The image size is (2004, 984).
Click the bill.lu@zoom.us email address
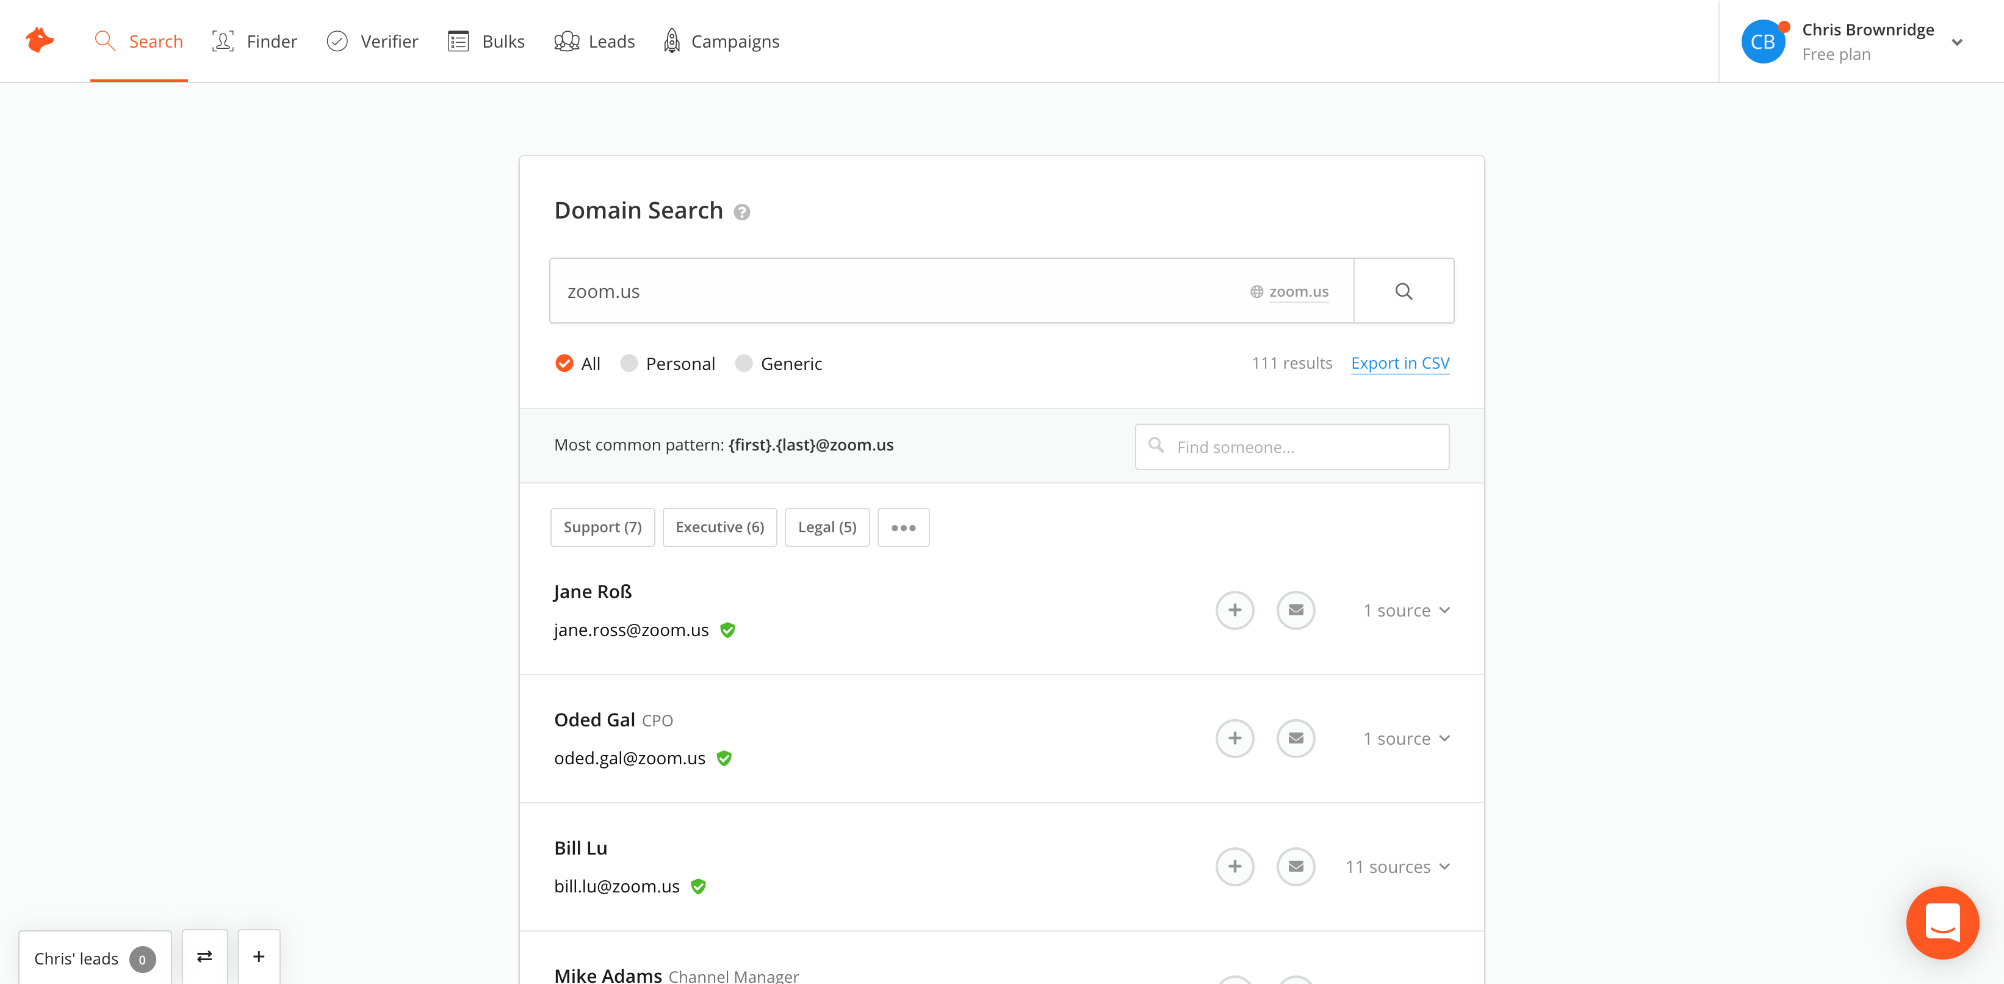[x=617, y=887]
